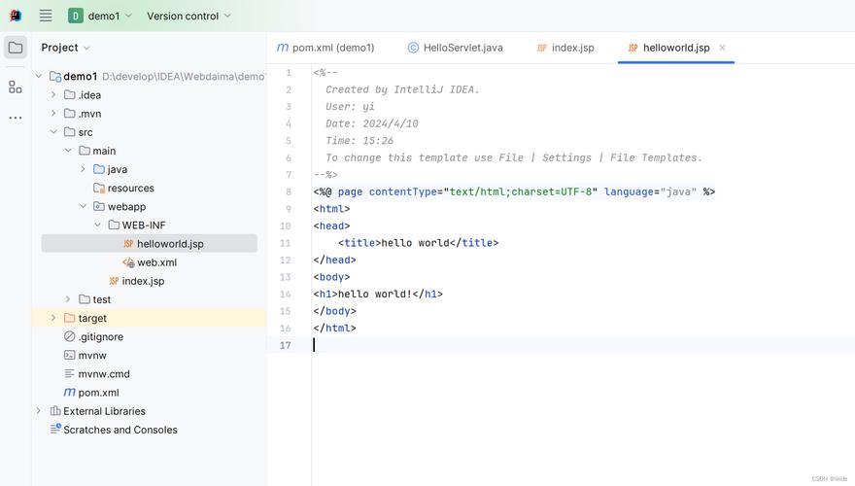Click line number 8 in the gutter
This screenshot has height=486, width=855.
click(289, 192)
